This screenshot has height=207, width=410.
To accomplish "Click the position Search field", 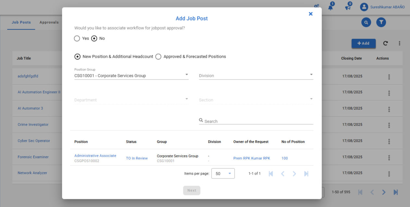I will 258,121.
